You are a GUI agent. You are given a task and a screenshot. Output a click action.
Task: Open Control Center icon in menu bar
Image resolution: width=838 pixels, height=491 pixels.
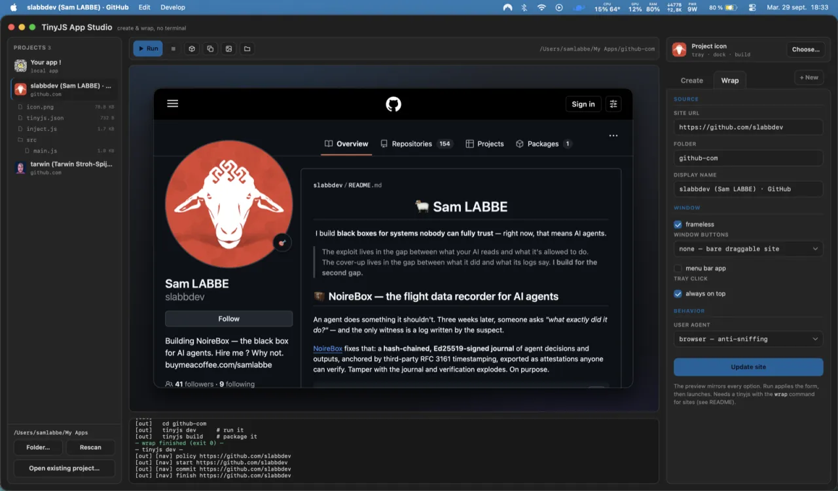(x=752, y=8)
